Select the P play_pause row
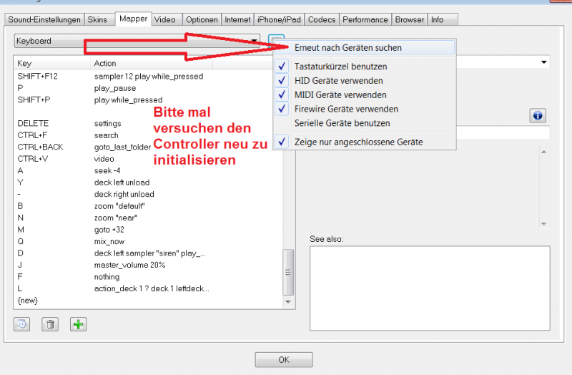 148,88
